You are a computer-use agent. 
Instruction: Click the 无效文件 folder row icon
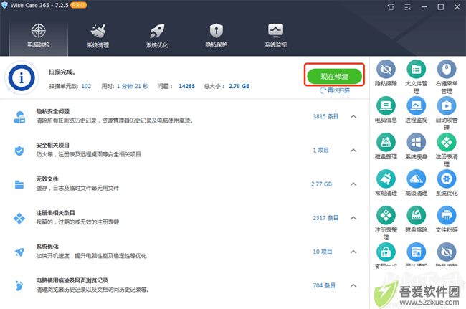pos(19,184)
